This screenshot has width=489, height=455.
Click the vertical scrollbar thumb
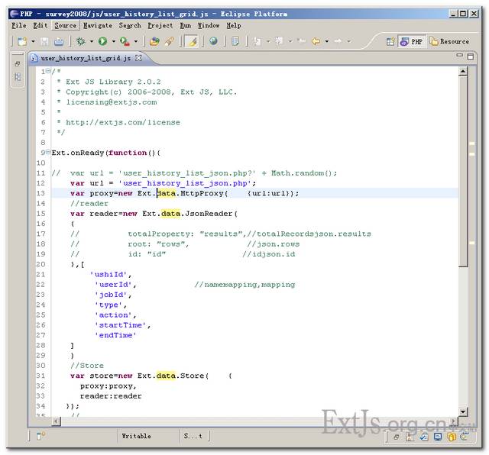463,172
